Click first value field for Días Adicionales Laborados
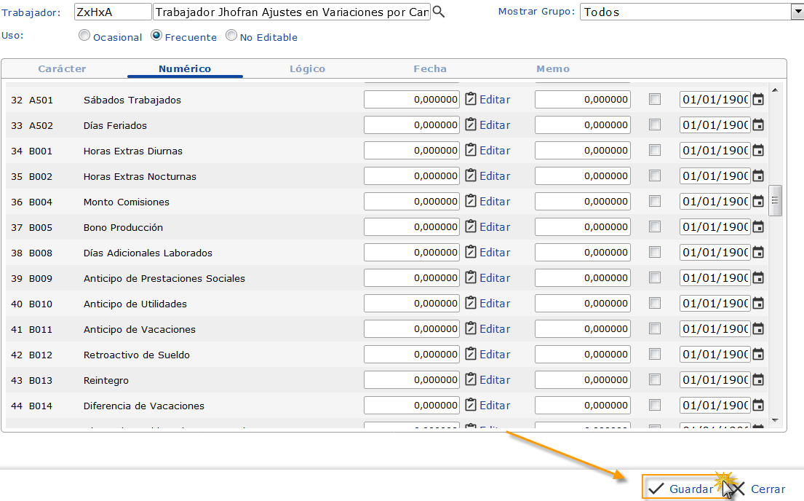The height and width of the screenshot is (501, 804). click(412, 253)
